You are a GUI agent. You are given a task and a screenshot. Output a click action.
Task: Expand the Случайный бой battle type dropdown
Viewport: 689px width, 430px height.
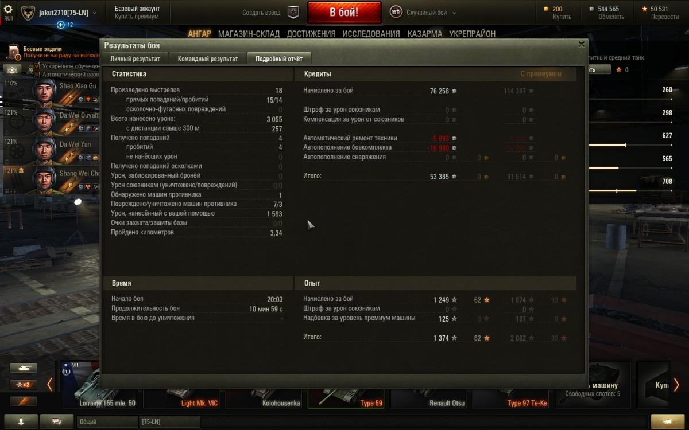click(454, 13)
